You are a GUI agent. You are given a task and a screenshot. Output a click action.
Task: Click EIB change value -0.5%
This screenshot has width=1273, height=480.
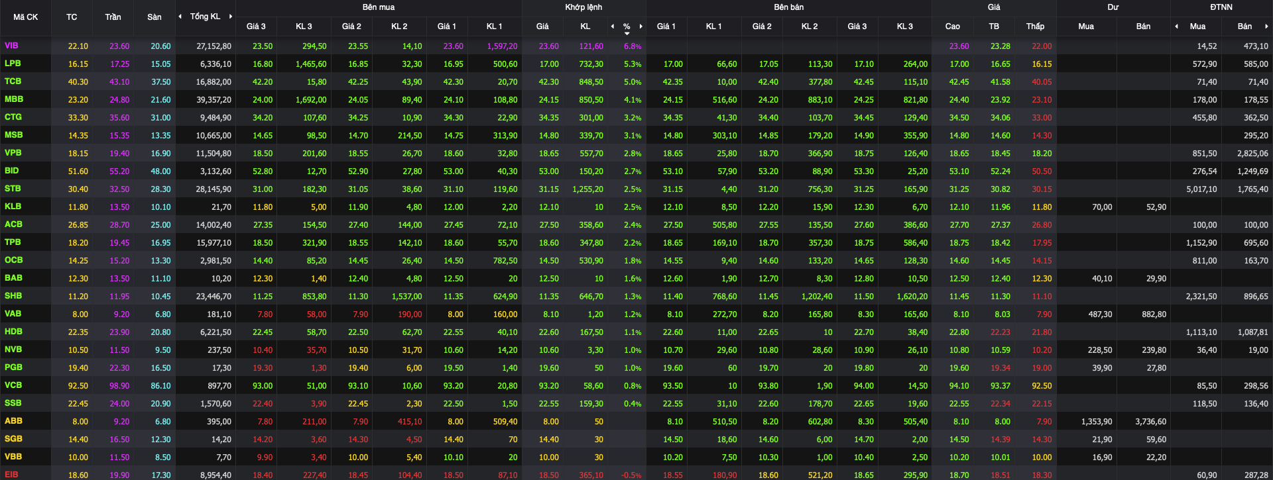[631, 475]
